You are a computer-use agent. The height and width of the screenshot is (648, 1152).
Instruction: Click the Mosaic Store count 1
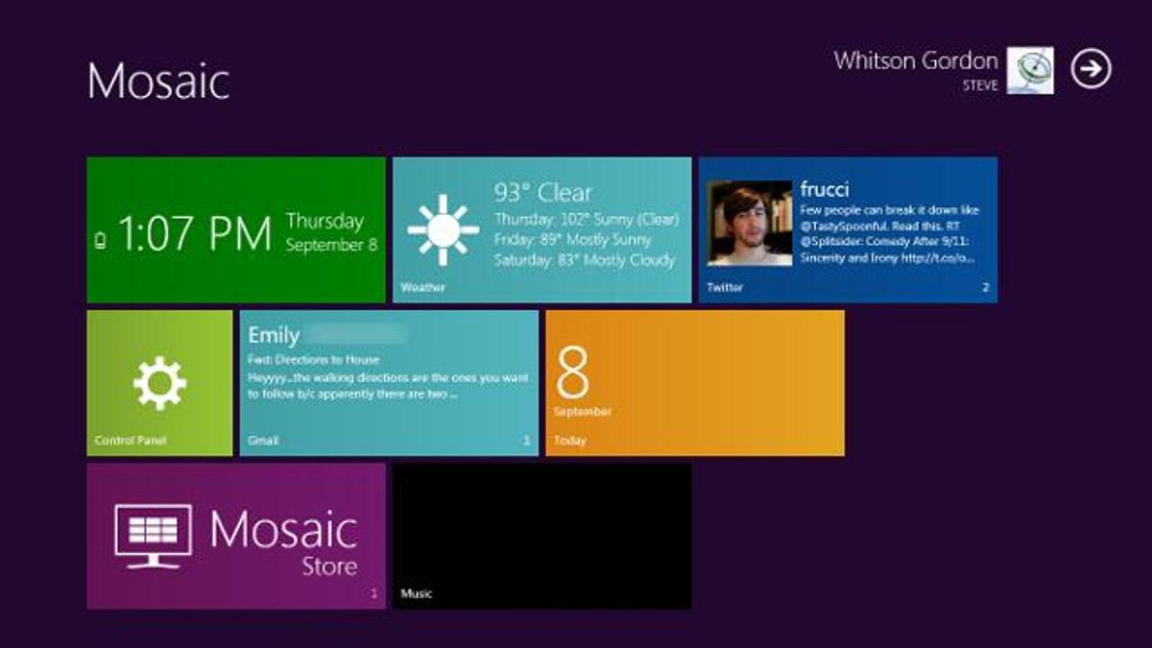tap(374, 594)
